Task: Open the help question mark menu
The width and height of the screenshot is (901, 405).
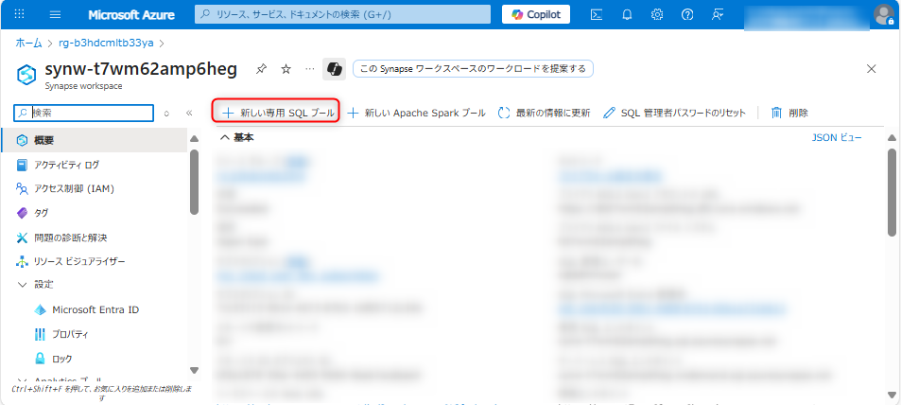Action: [x=687, y=15]
